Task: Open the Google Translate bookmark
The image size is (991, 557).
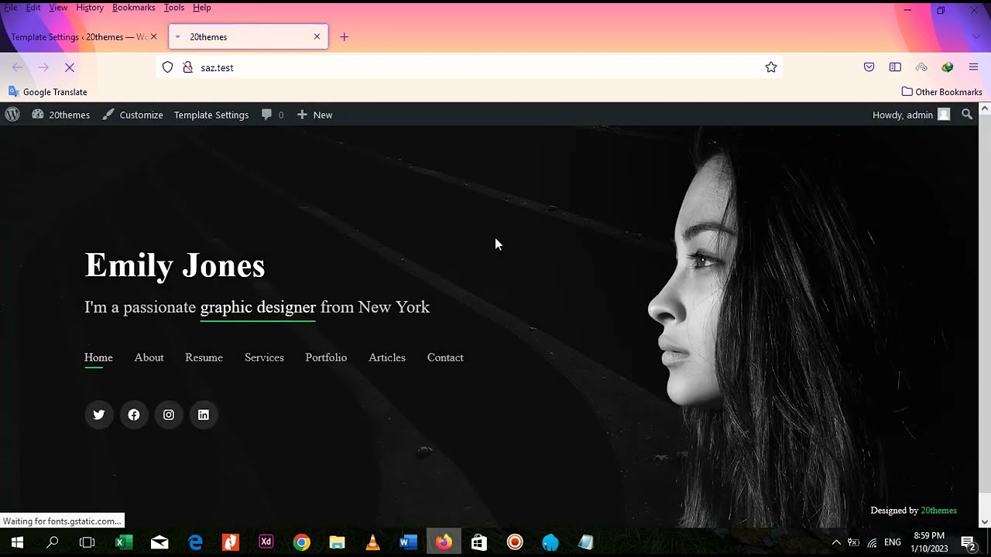Action: 48,92
